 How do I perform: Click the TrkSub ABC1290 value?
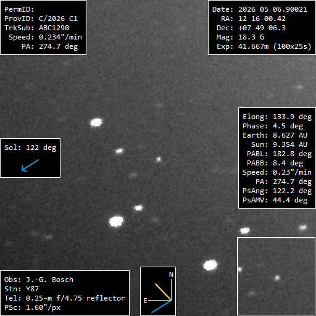point(54,28)
